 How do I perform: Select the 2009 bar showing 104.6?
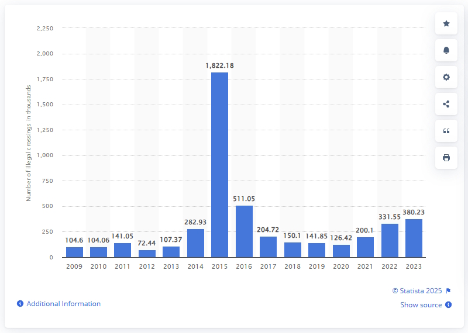(x=74, y=252)
